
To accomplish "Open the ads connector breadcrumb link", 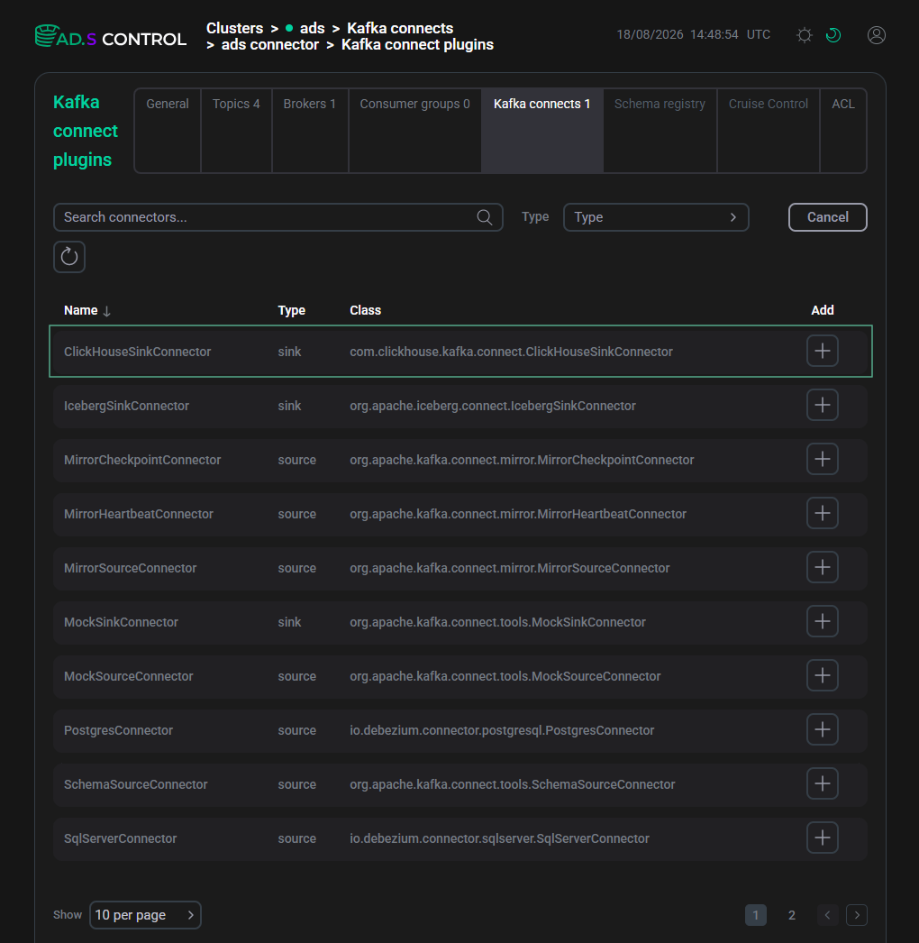I will (x=270, y=44).
